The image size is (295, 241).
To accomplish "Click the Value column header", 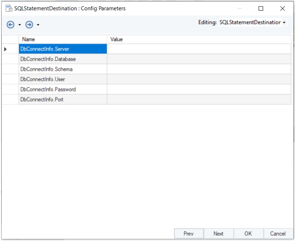I will click(199, 39).
